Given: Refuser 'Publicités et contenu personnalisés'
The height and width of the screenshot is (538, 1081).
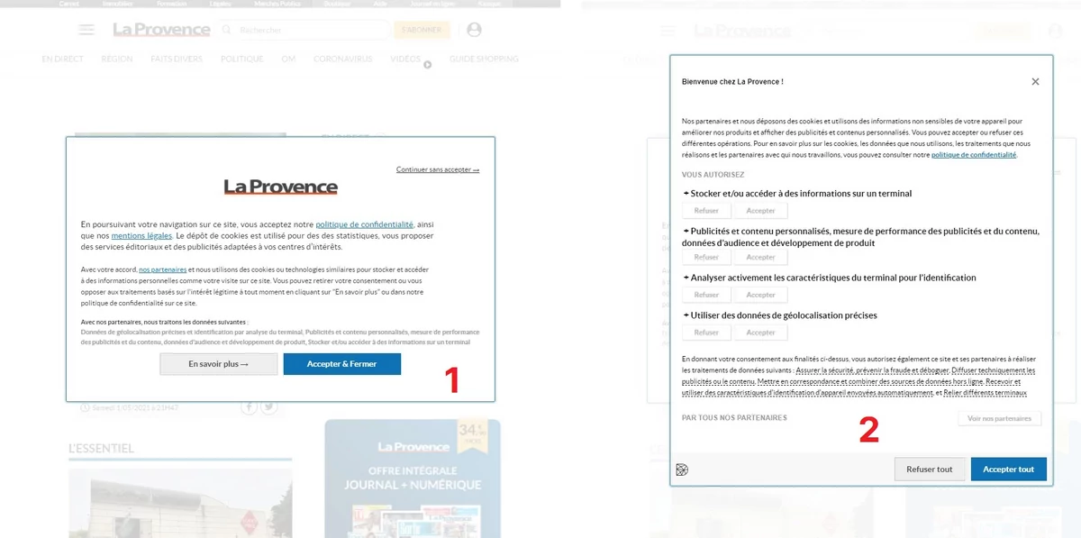Looking at the screenshot, I should [706, 258].
